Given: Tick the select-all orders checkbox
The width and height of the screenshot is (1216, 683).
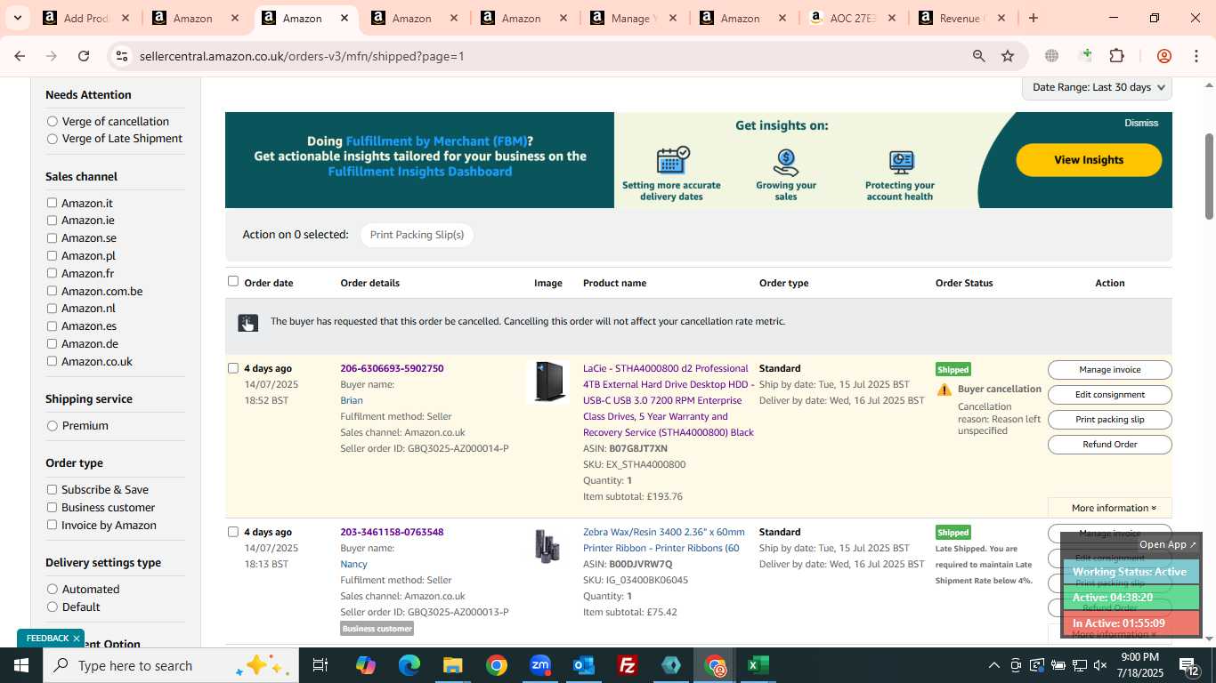Looking at the screenshot, I should (233, 281).
